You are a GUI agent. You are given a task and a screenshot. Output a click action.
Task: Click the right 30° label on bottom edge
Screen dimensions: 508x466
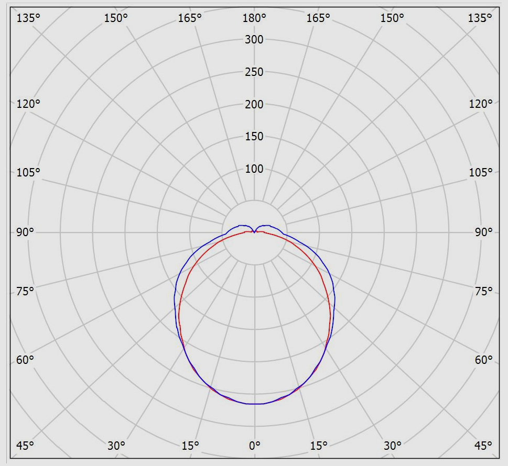tap(393, 446)
